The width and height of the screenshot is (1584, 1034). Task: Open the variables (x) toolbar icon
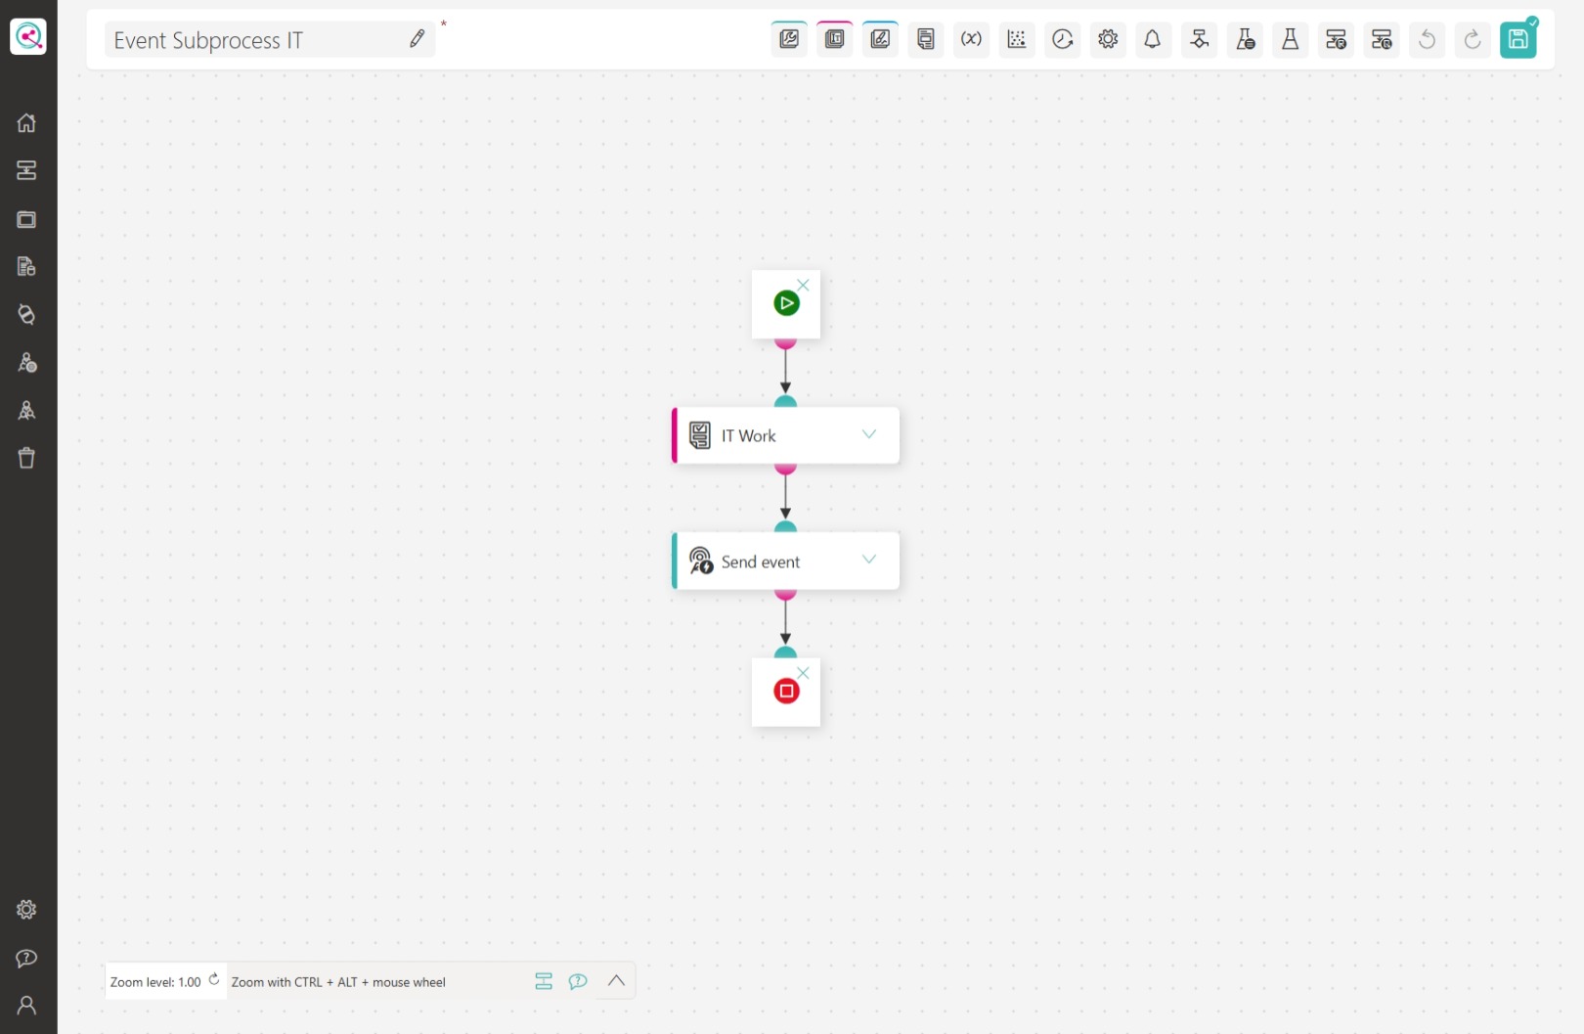point(971,39)
